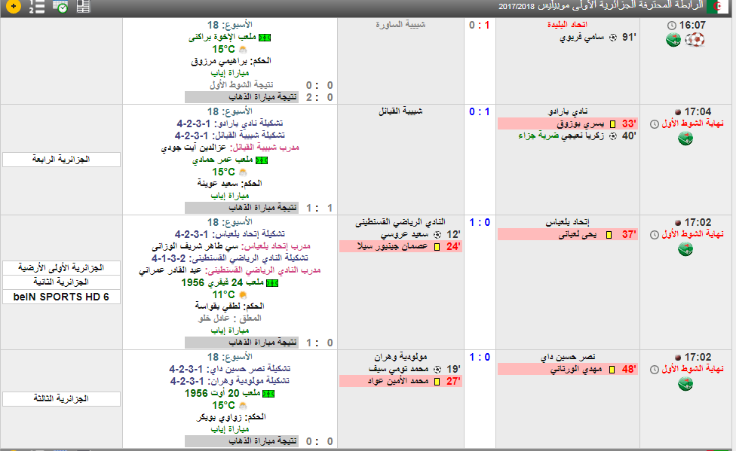
Task: Click the 1 : 0 score in the نصر حسين داي match
Action: tap(480, 358)
